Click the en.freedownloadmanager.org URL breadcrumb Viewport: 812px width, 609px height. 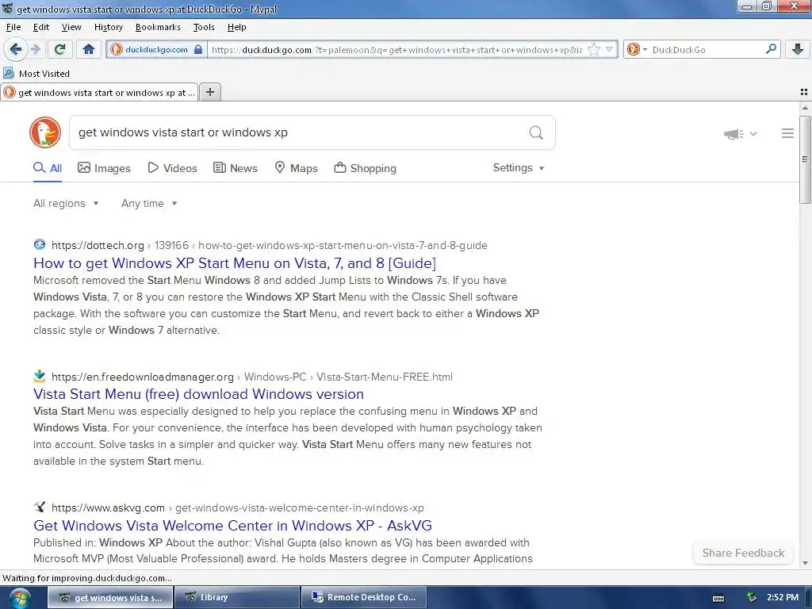coord(251,377)
